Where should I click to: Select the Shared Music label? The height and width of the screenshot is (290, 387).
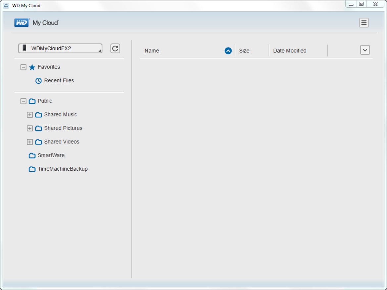click(x=61, y=114)
